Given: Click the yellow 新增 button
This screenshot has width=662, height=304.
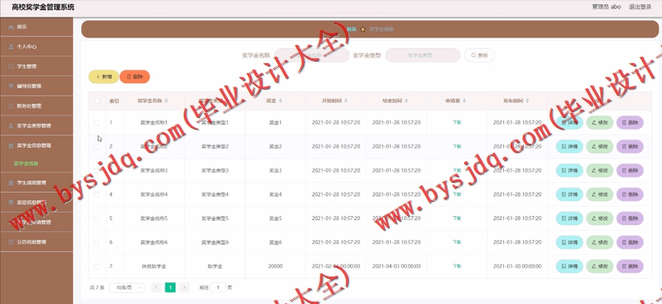Looking at the screenshot, I should tap(103, 76).
